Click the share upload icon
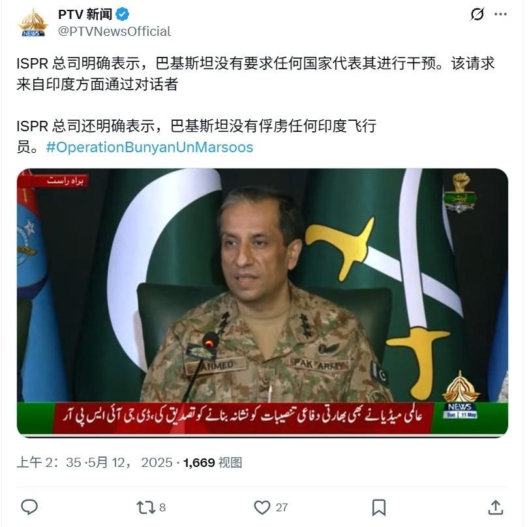 tap(496, 507)
